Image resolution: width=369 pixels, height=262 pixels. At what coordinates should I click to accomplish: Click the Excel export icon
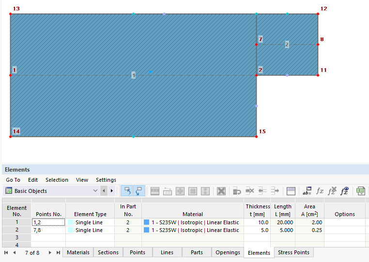(361, 191)
